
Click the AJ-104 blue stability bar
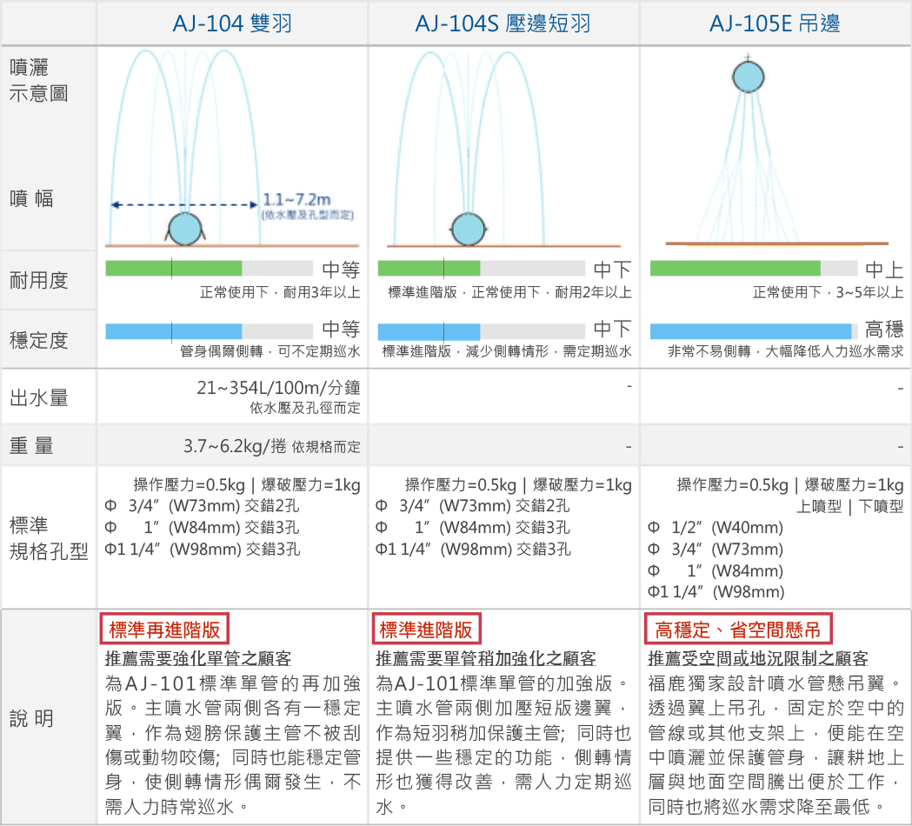(x=173, y=331)
